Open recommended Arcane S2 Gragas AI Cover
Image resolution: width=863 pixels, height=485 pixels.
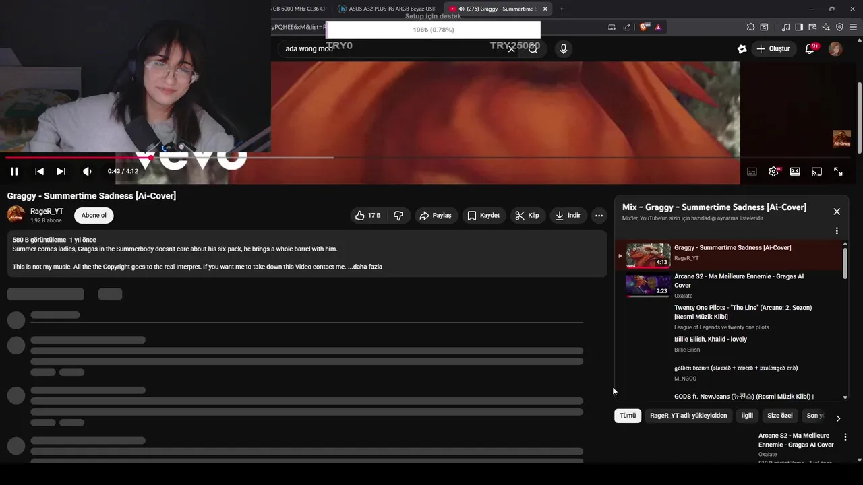click(796, 440)
